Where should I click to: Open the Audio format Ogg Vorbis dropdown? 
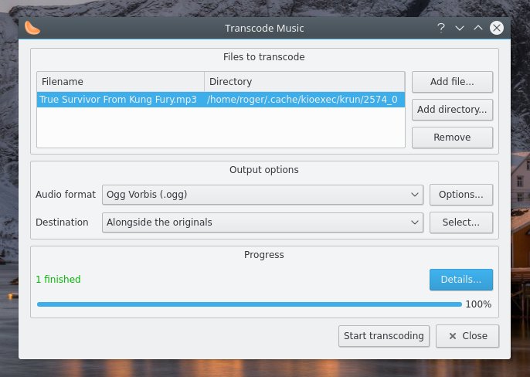pyautogui.click(x=263, y=195)
